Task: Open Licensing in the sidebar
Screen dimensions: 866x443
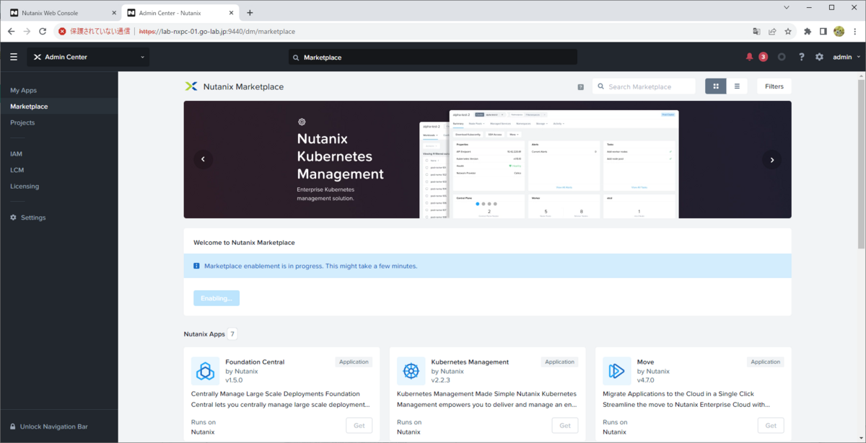Action: (25, 186)
